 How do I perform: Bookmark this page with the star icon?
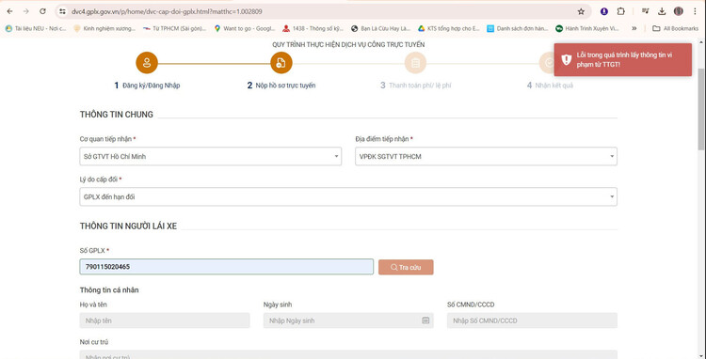pyautogui.click(x=581, y=11)
